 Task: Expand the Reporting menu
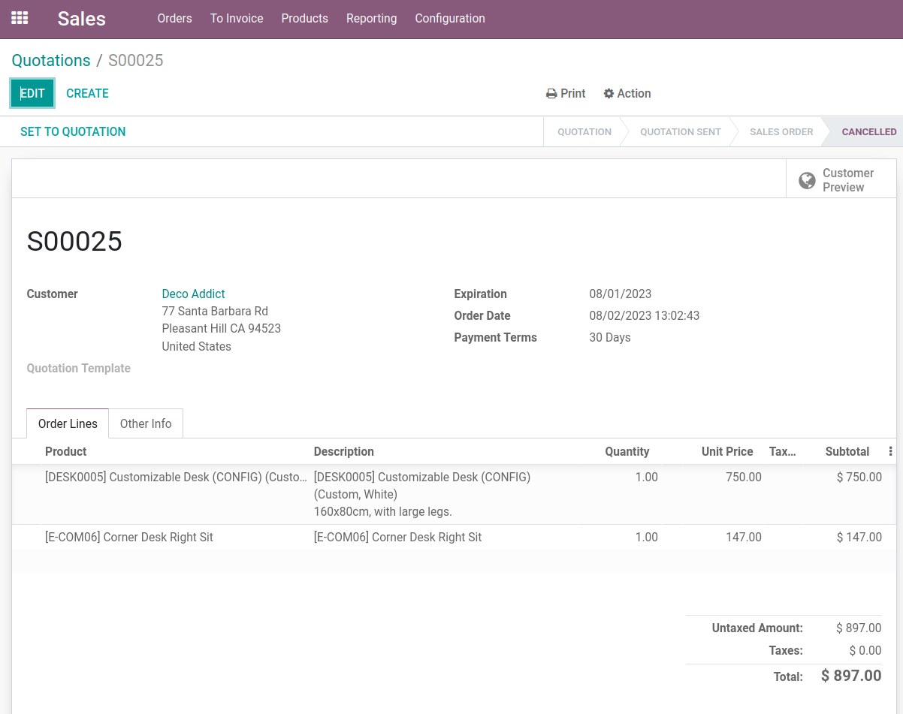pyautogui.click(x=371, y=18)
